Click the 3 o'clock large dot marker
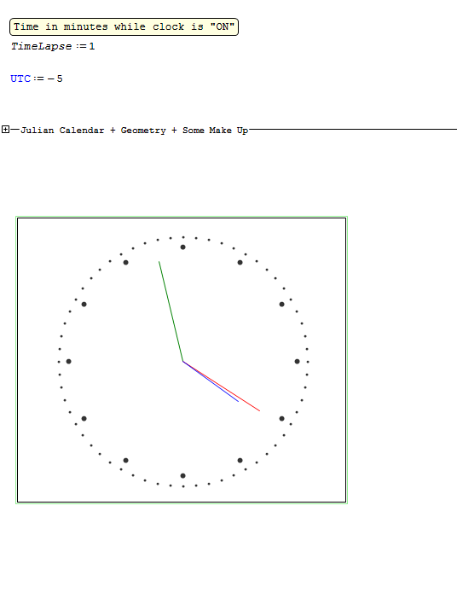The height and width of the screenshot is (616, 457). pos(298,362)
